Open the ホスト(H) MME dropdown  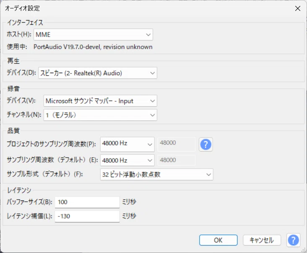pyautogui.click(x=93, y=34)
